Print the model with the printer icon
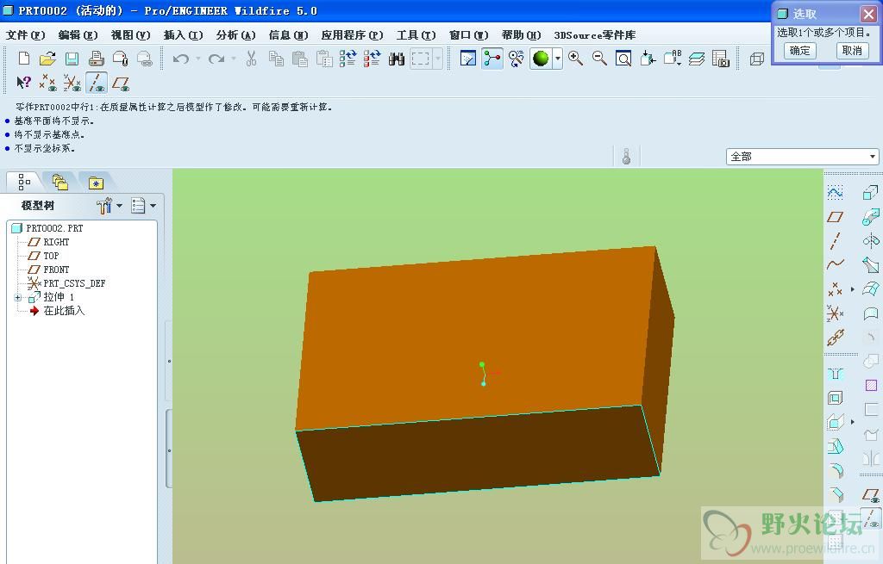This screenshot has height=564, width=883. tap(97, 59)
